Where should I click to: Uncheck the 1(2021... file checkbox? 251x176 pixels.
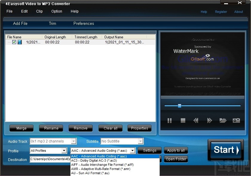(14, 42)
